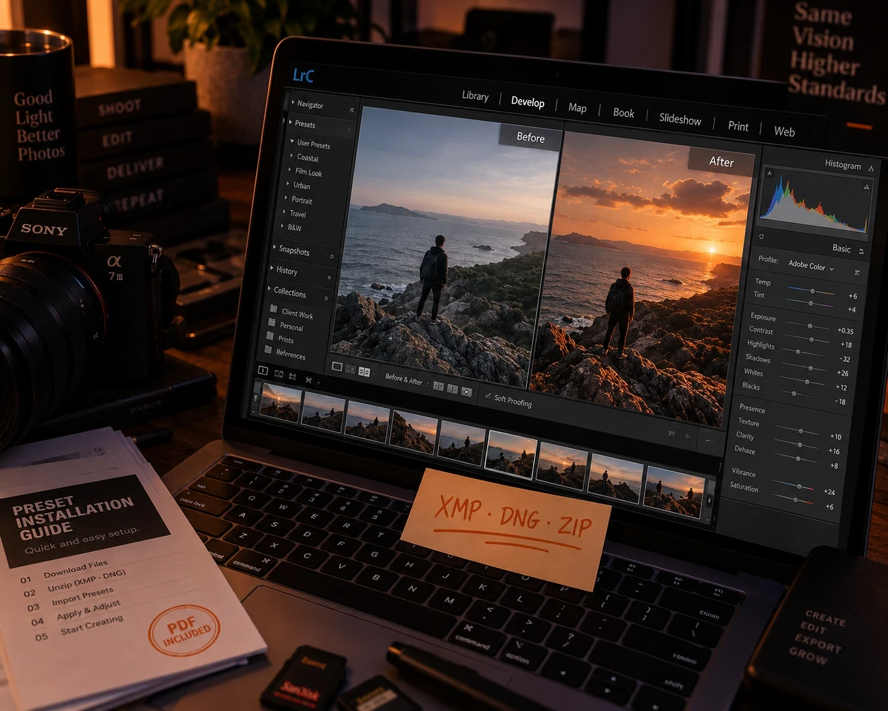888x711 pixels.
Task: Open the Personal collection
Action: tap(291, 327)
